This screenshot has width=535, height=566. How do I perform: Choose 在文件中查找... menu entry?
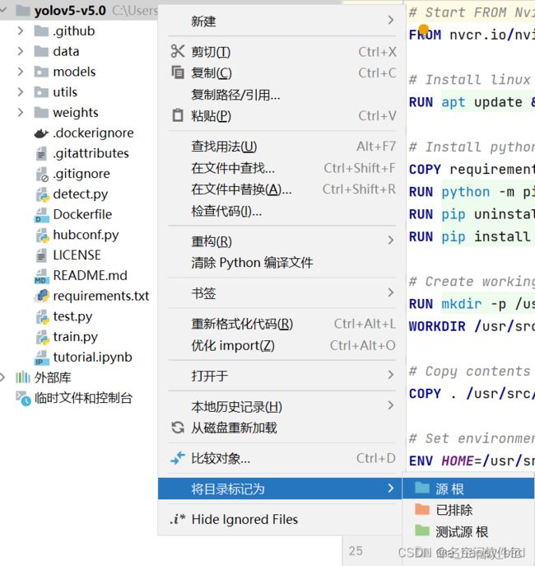click(280, 168)
